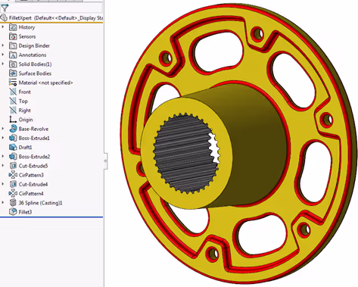358x287 pixels.
Task: Click the CirPattern3 pattern icon
Action: point(13,175)
